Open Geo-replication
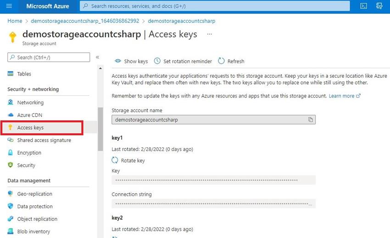 point(34,194)
